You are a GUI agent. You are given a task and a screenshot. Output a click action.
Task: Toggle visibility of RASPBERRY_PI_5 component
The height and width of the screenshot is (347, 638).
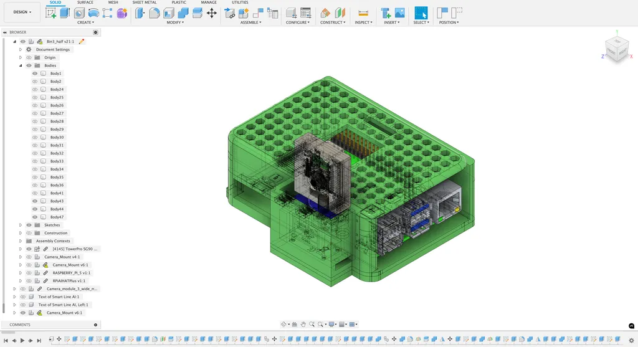click(x=29, y=273)
